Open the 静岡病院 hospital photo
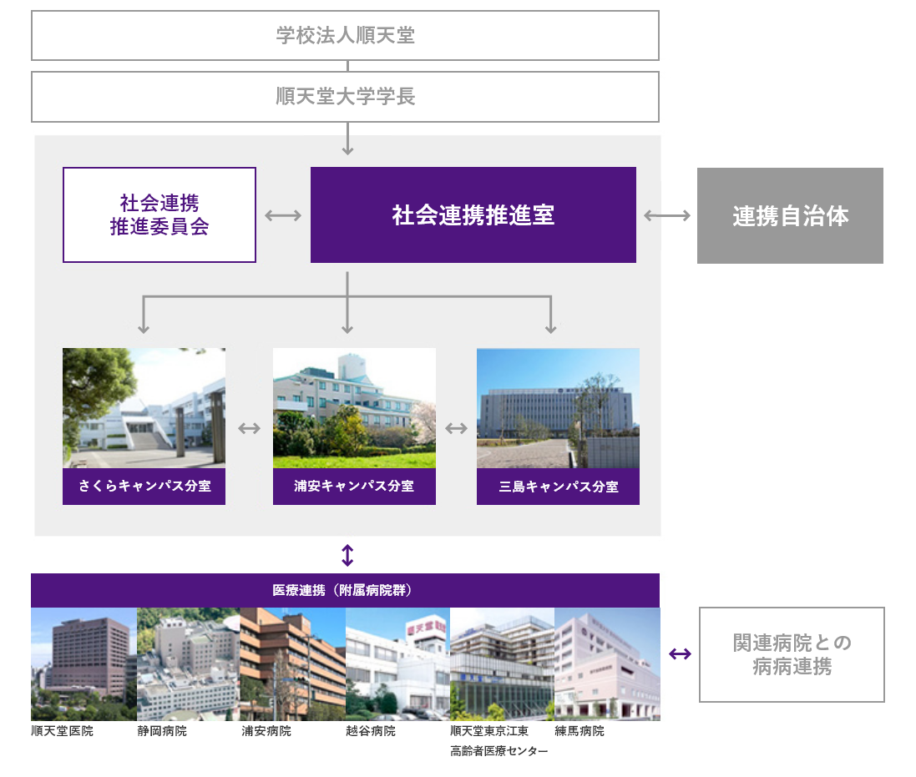This screenshot has width=916, height=777. [188, 664]
